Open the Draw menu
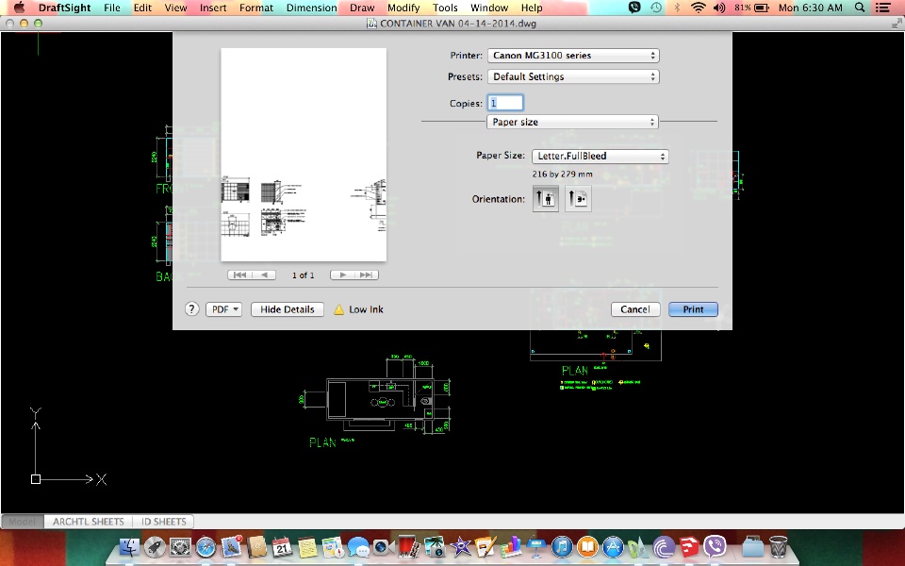This screenshot has width=905, height=566. (362, 8)
